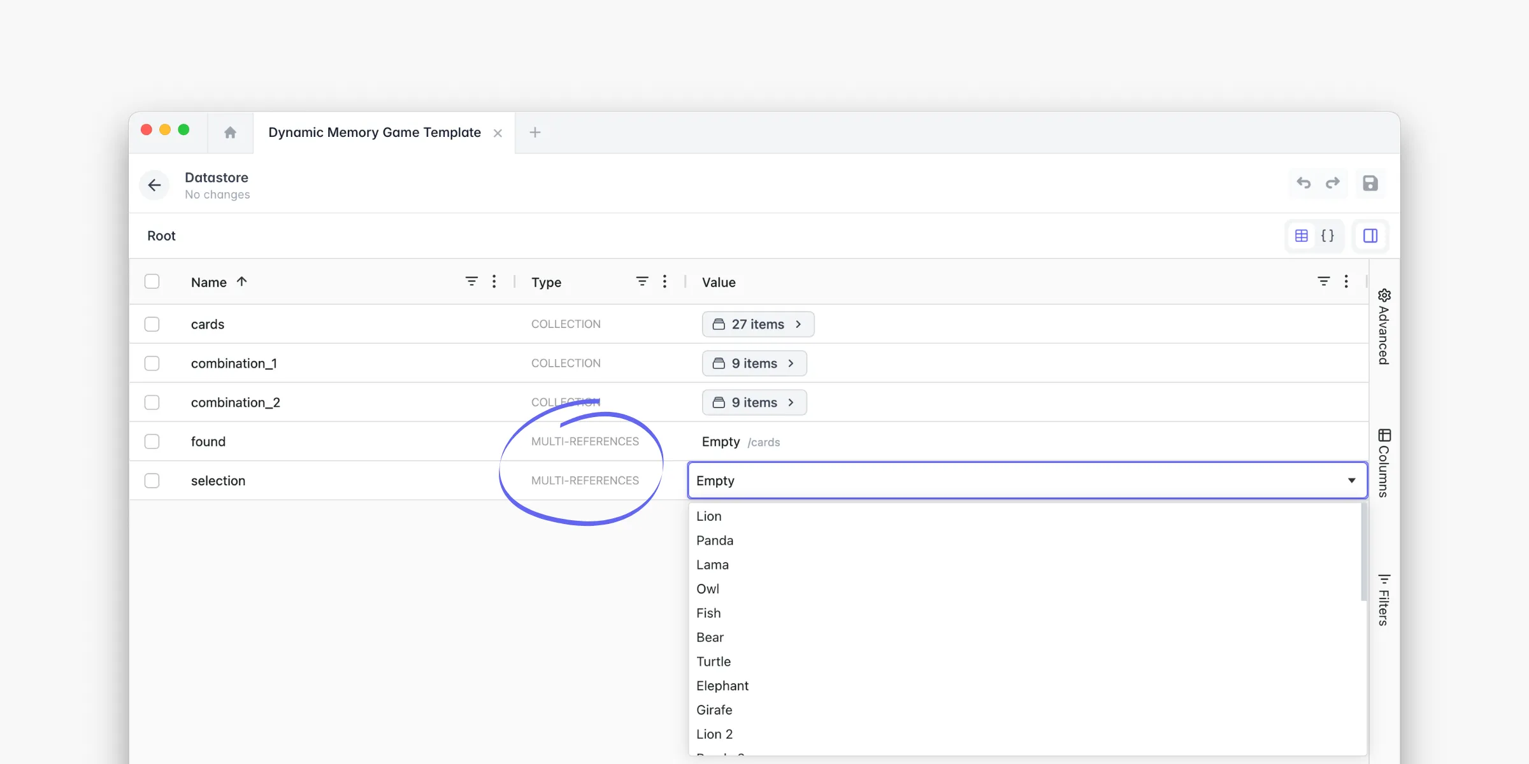This screenshot has height=764, width=1529.
Task: Select the table view icon
Action: pos(1301,236)
